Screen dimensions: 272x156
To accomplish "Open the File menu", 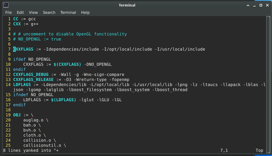I will tap(8, 12).
